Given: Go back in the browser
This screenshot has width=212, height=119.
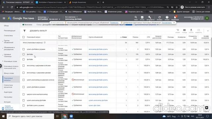Looking at the screenshot, I should coord(3,7).
